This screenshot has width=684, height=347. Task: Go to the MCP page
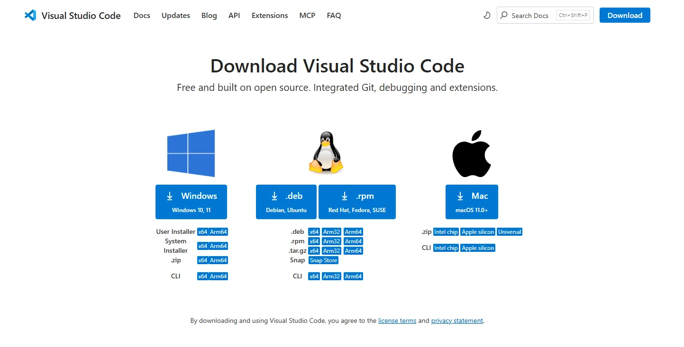[x=307, y=15]
